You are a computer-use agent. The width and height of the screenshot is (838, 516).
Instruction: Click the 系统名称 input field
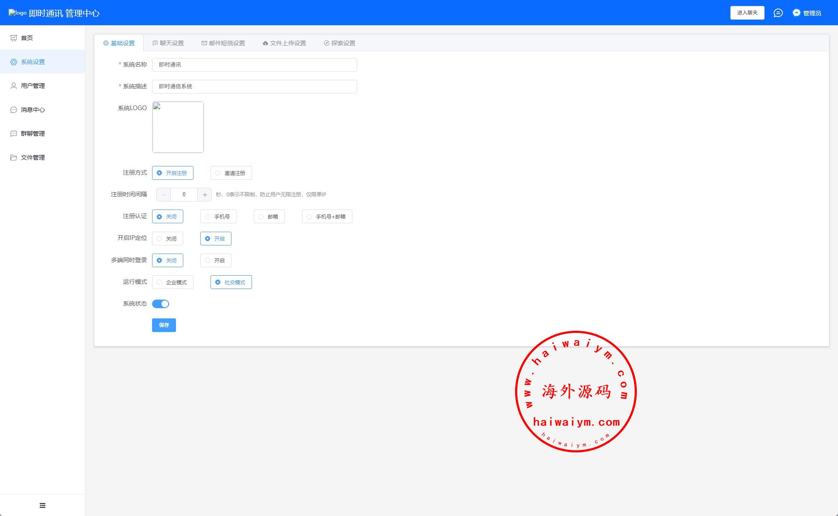coord(254,65)
